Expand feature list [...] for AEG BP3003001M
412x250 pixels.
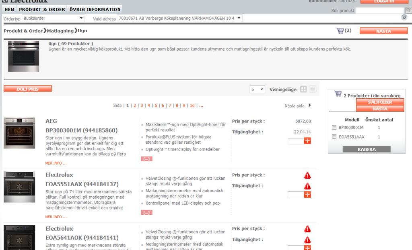point(146,159)
